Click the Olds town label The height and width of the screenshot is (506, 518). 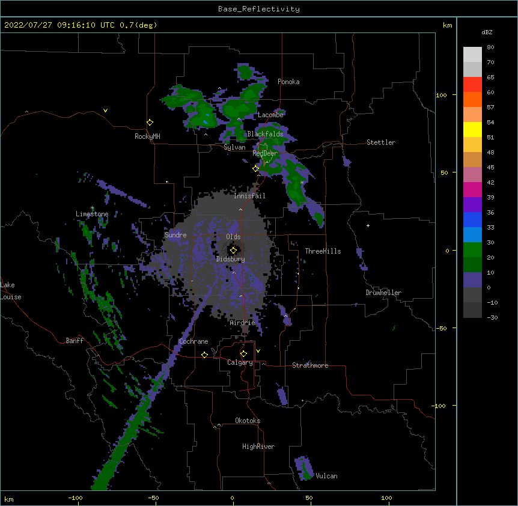[233, 237]
